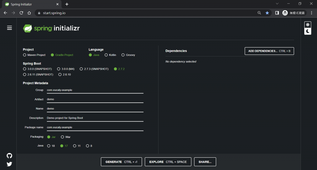Choose Java language

pyautogui.click(x=94, y=55)
